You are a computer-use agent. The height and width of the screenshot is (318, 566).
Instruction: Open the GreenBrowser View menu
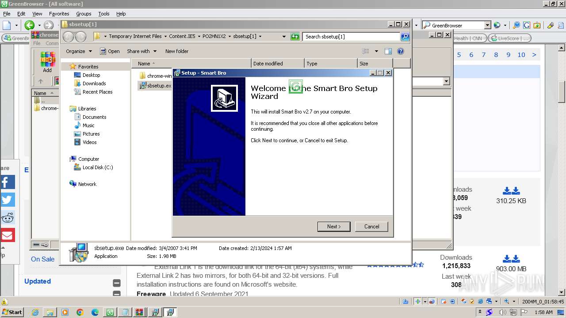pos(37,14)
